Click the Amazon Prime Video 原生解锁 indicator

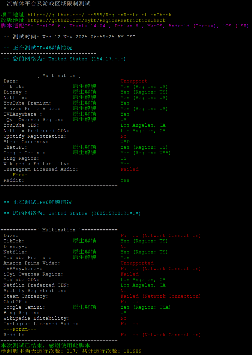click(84, 108)
